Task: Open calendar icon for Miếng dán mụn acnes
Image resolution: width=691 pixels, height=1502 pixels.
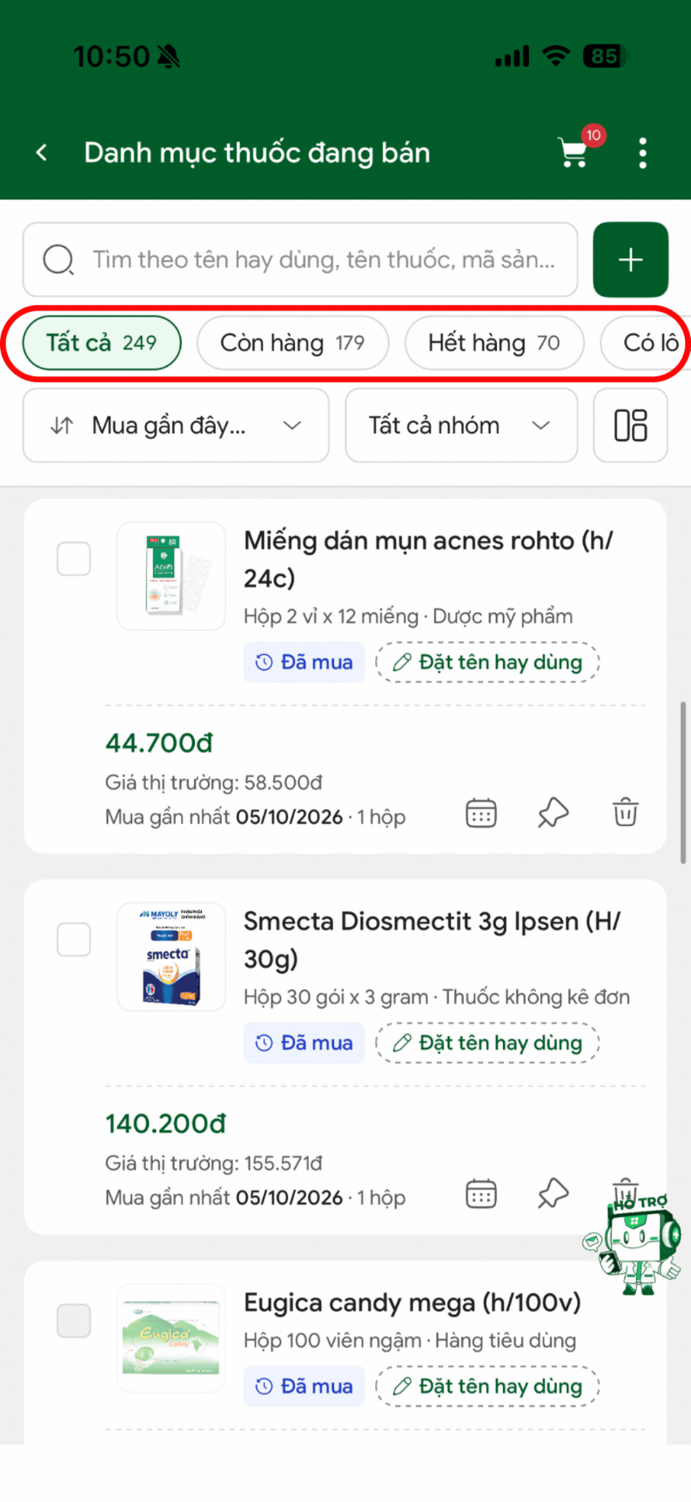Action: point(482,813)
